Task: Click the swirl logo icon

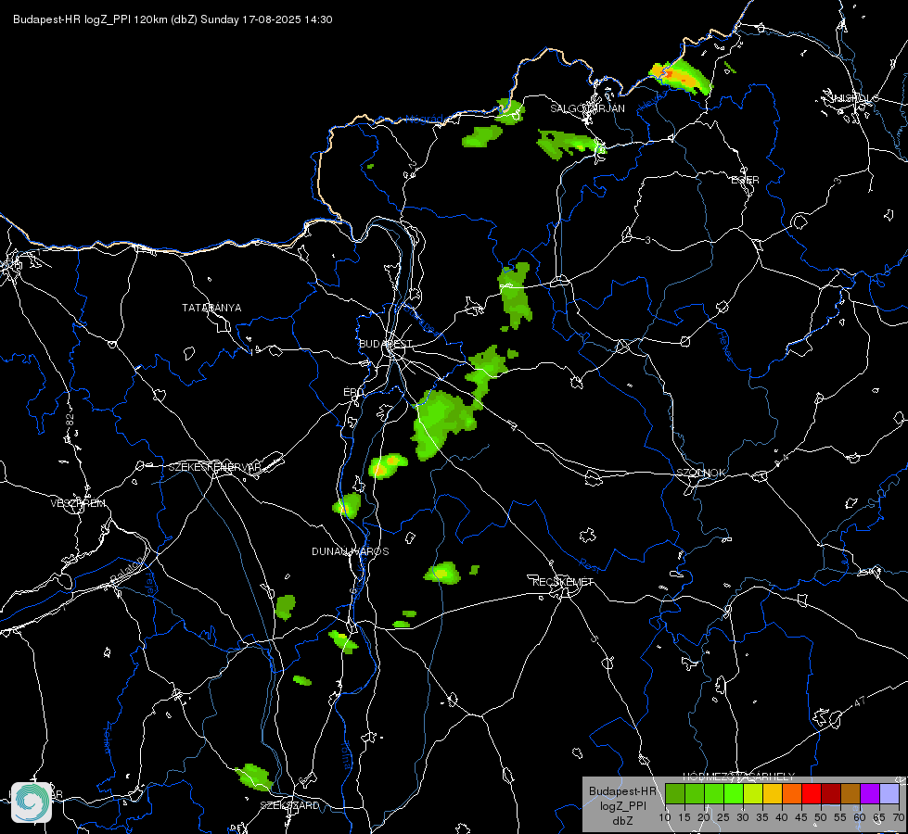Action: [x=32, y=802]
